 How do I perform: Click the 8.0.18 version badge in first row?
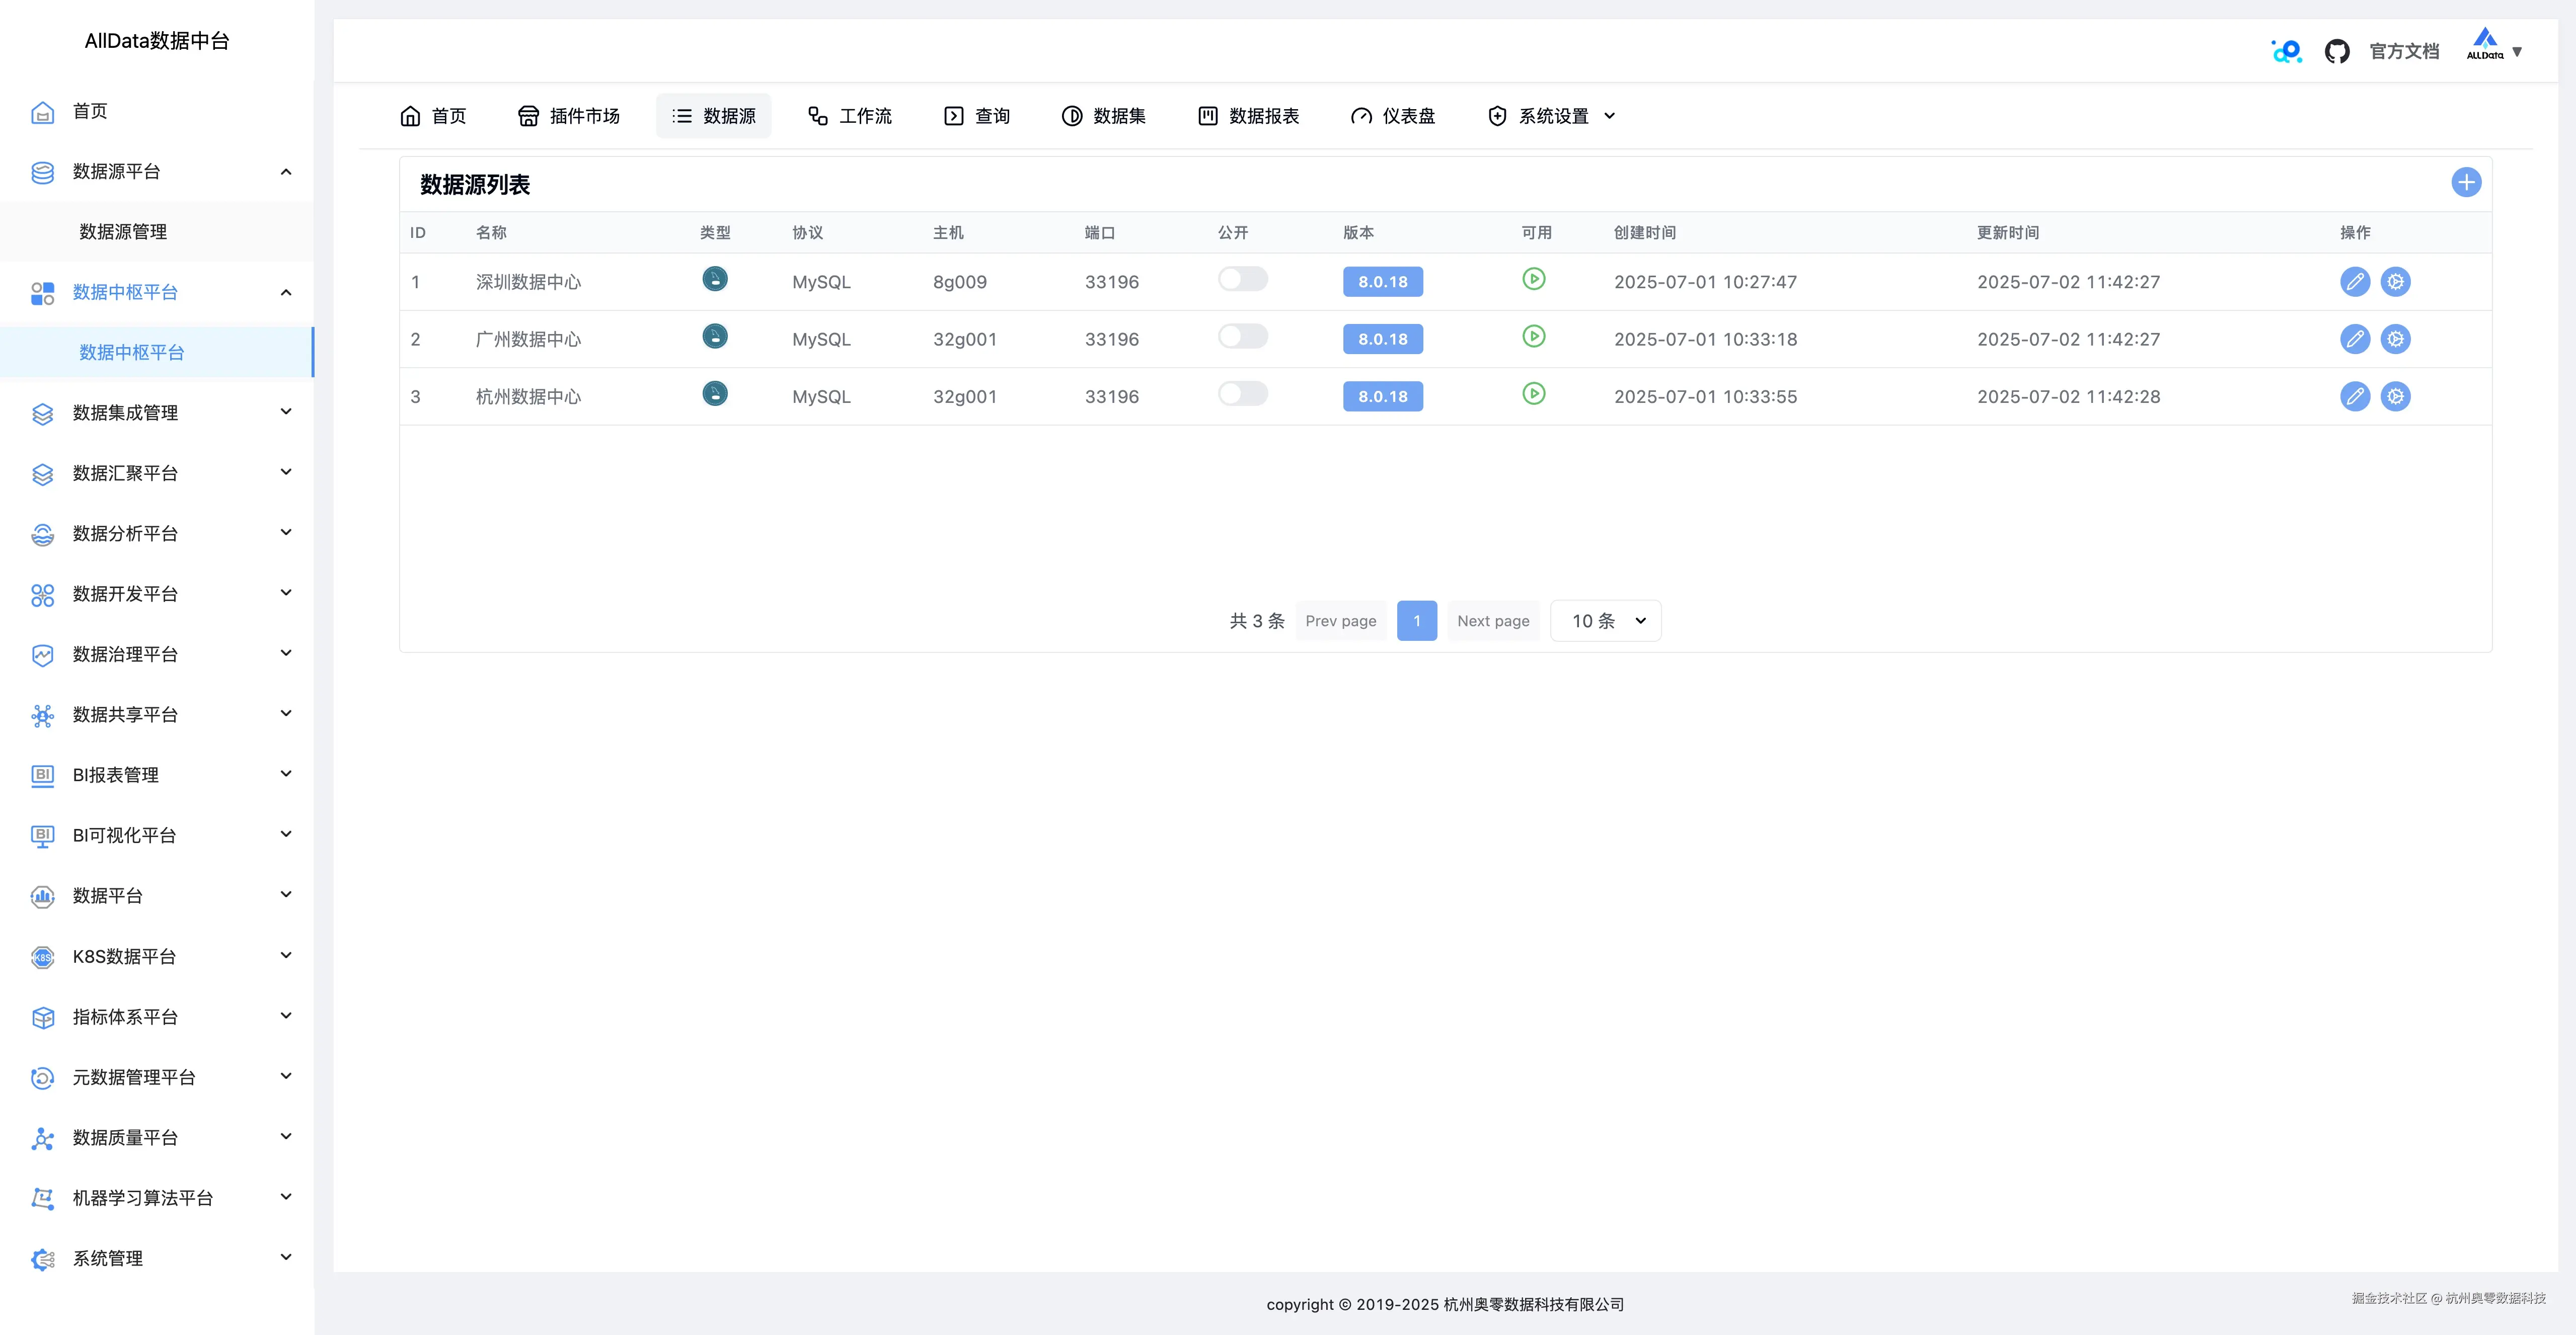[x=1382, y=282]
